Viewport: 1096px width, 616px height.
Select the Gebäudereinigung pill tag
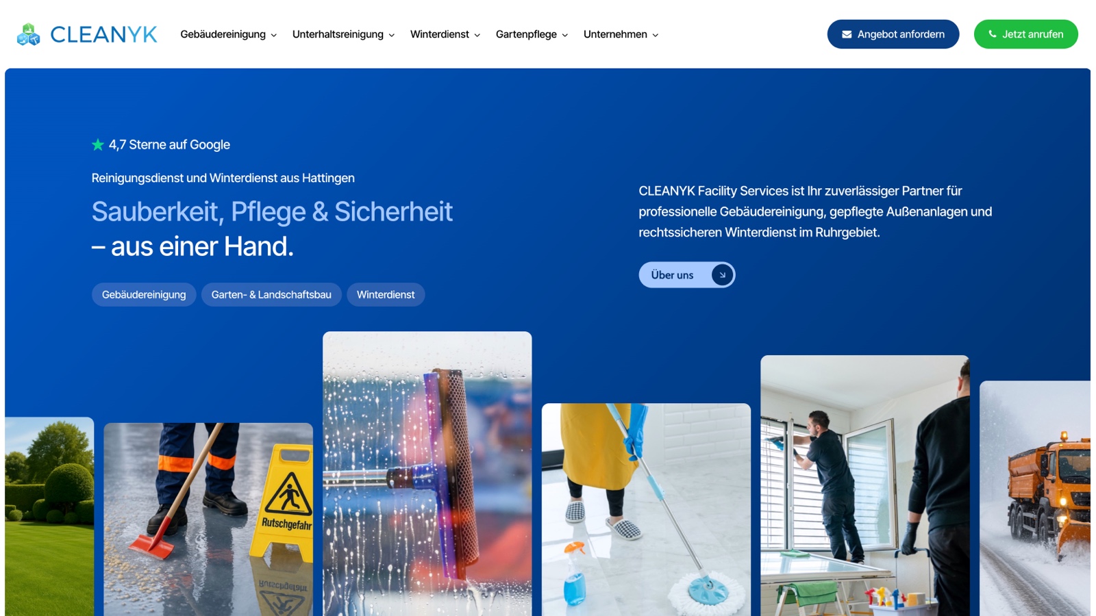[x=144, y=294]
